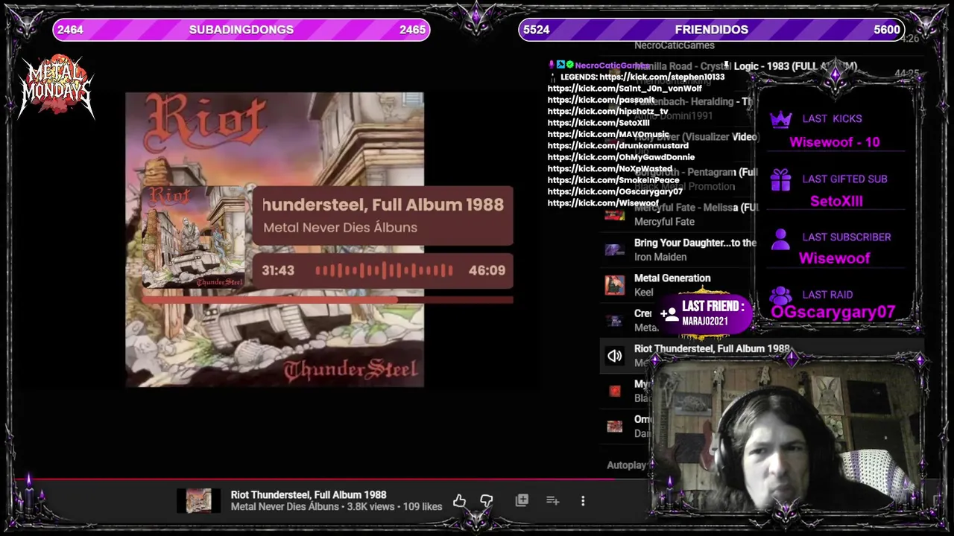The height and width of the screenshot is (536, 954).
Task: Play the "Mercyful Fate - Melissa" queue item
Action: click(696, 208)
